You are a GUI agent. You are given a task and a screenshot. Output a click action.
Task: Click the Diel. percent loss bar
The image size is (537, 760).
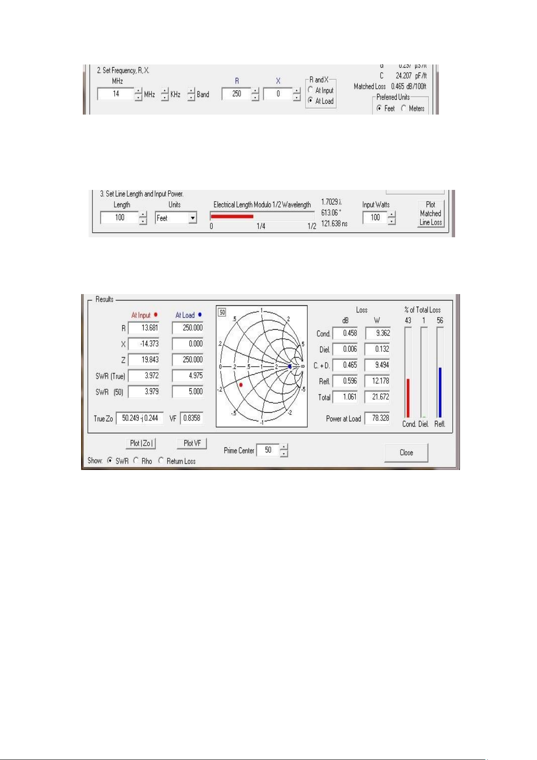coord(424,373)
